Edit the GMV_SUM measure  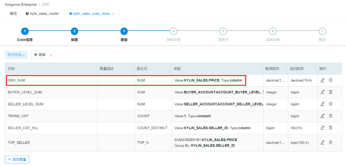click(x=322, y=80)
